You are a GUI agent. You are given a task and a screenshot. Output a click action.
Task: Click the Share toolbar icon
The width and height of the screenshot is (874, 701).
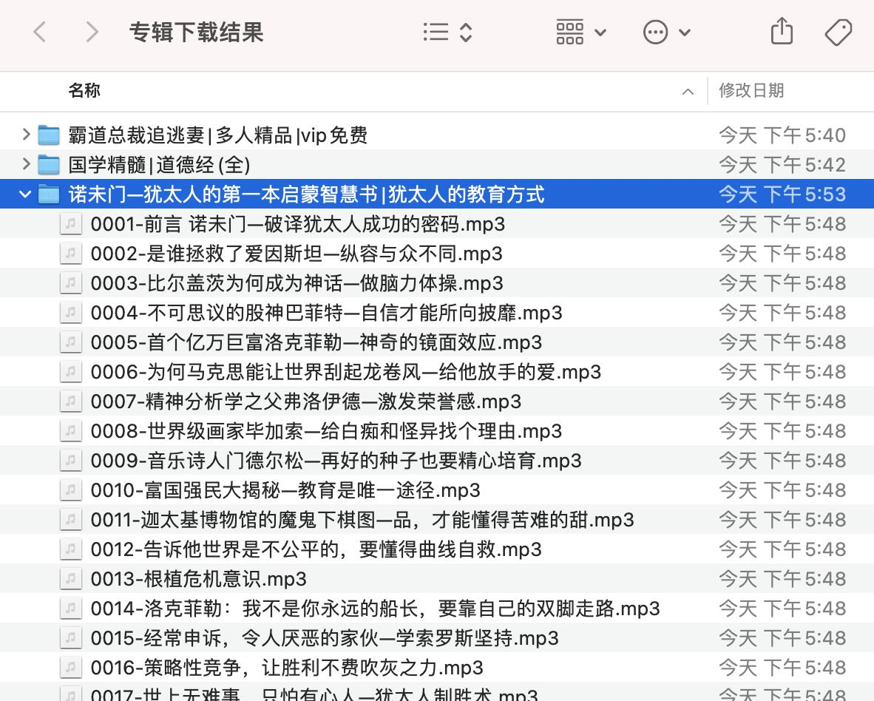tap(782, 31)
